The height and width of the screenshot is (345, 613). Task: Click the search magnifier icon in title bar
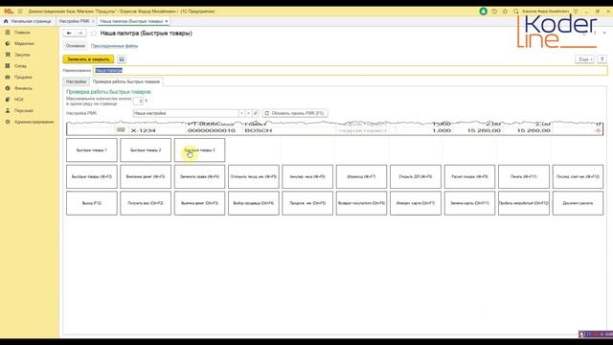coord(516,11)
